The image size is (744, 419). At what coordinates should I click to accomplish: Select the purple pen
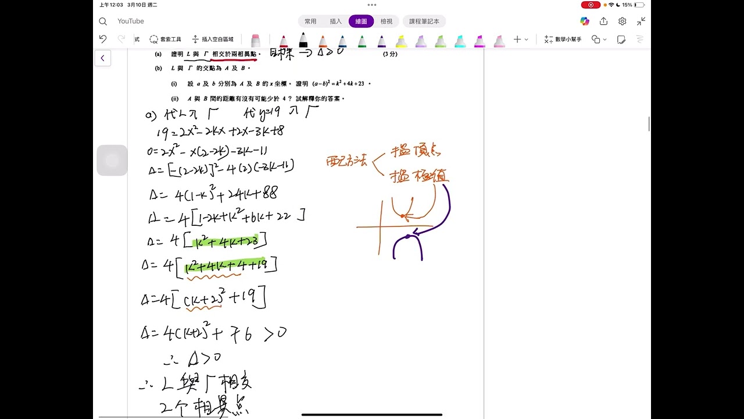pos(382,41)
